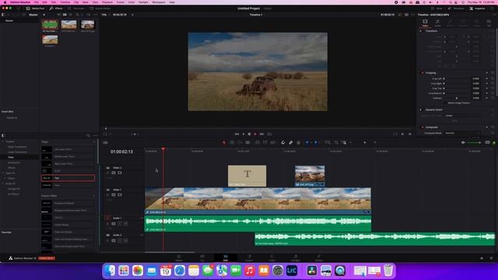Open the Mixer panel button
The image size is (498, 280).
pyautogui.click(x=437, y=9)
